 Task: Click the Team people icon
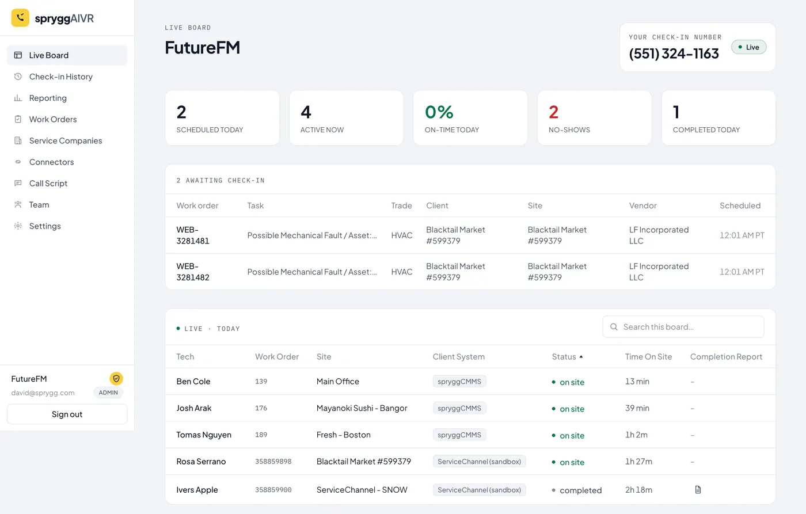click(x=18, y=204)
